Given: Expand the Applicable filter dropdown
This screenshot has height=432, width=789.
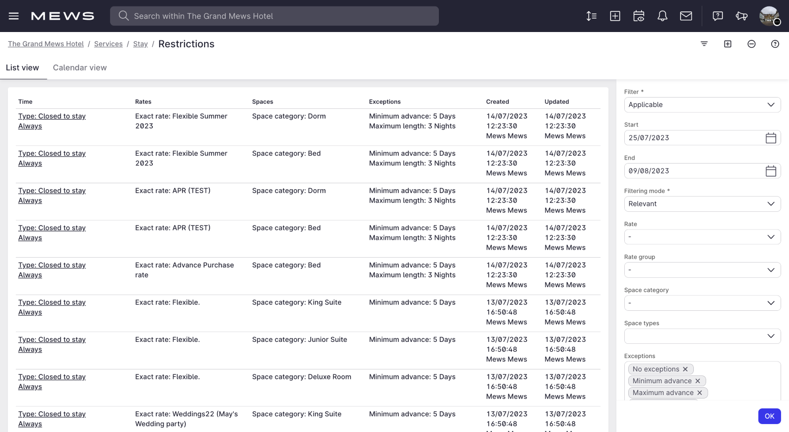Looking at the screenshot, I should pos(702,104).
